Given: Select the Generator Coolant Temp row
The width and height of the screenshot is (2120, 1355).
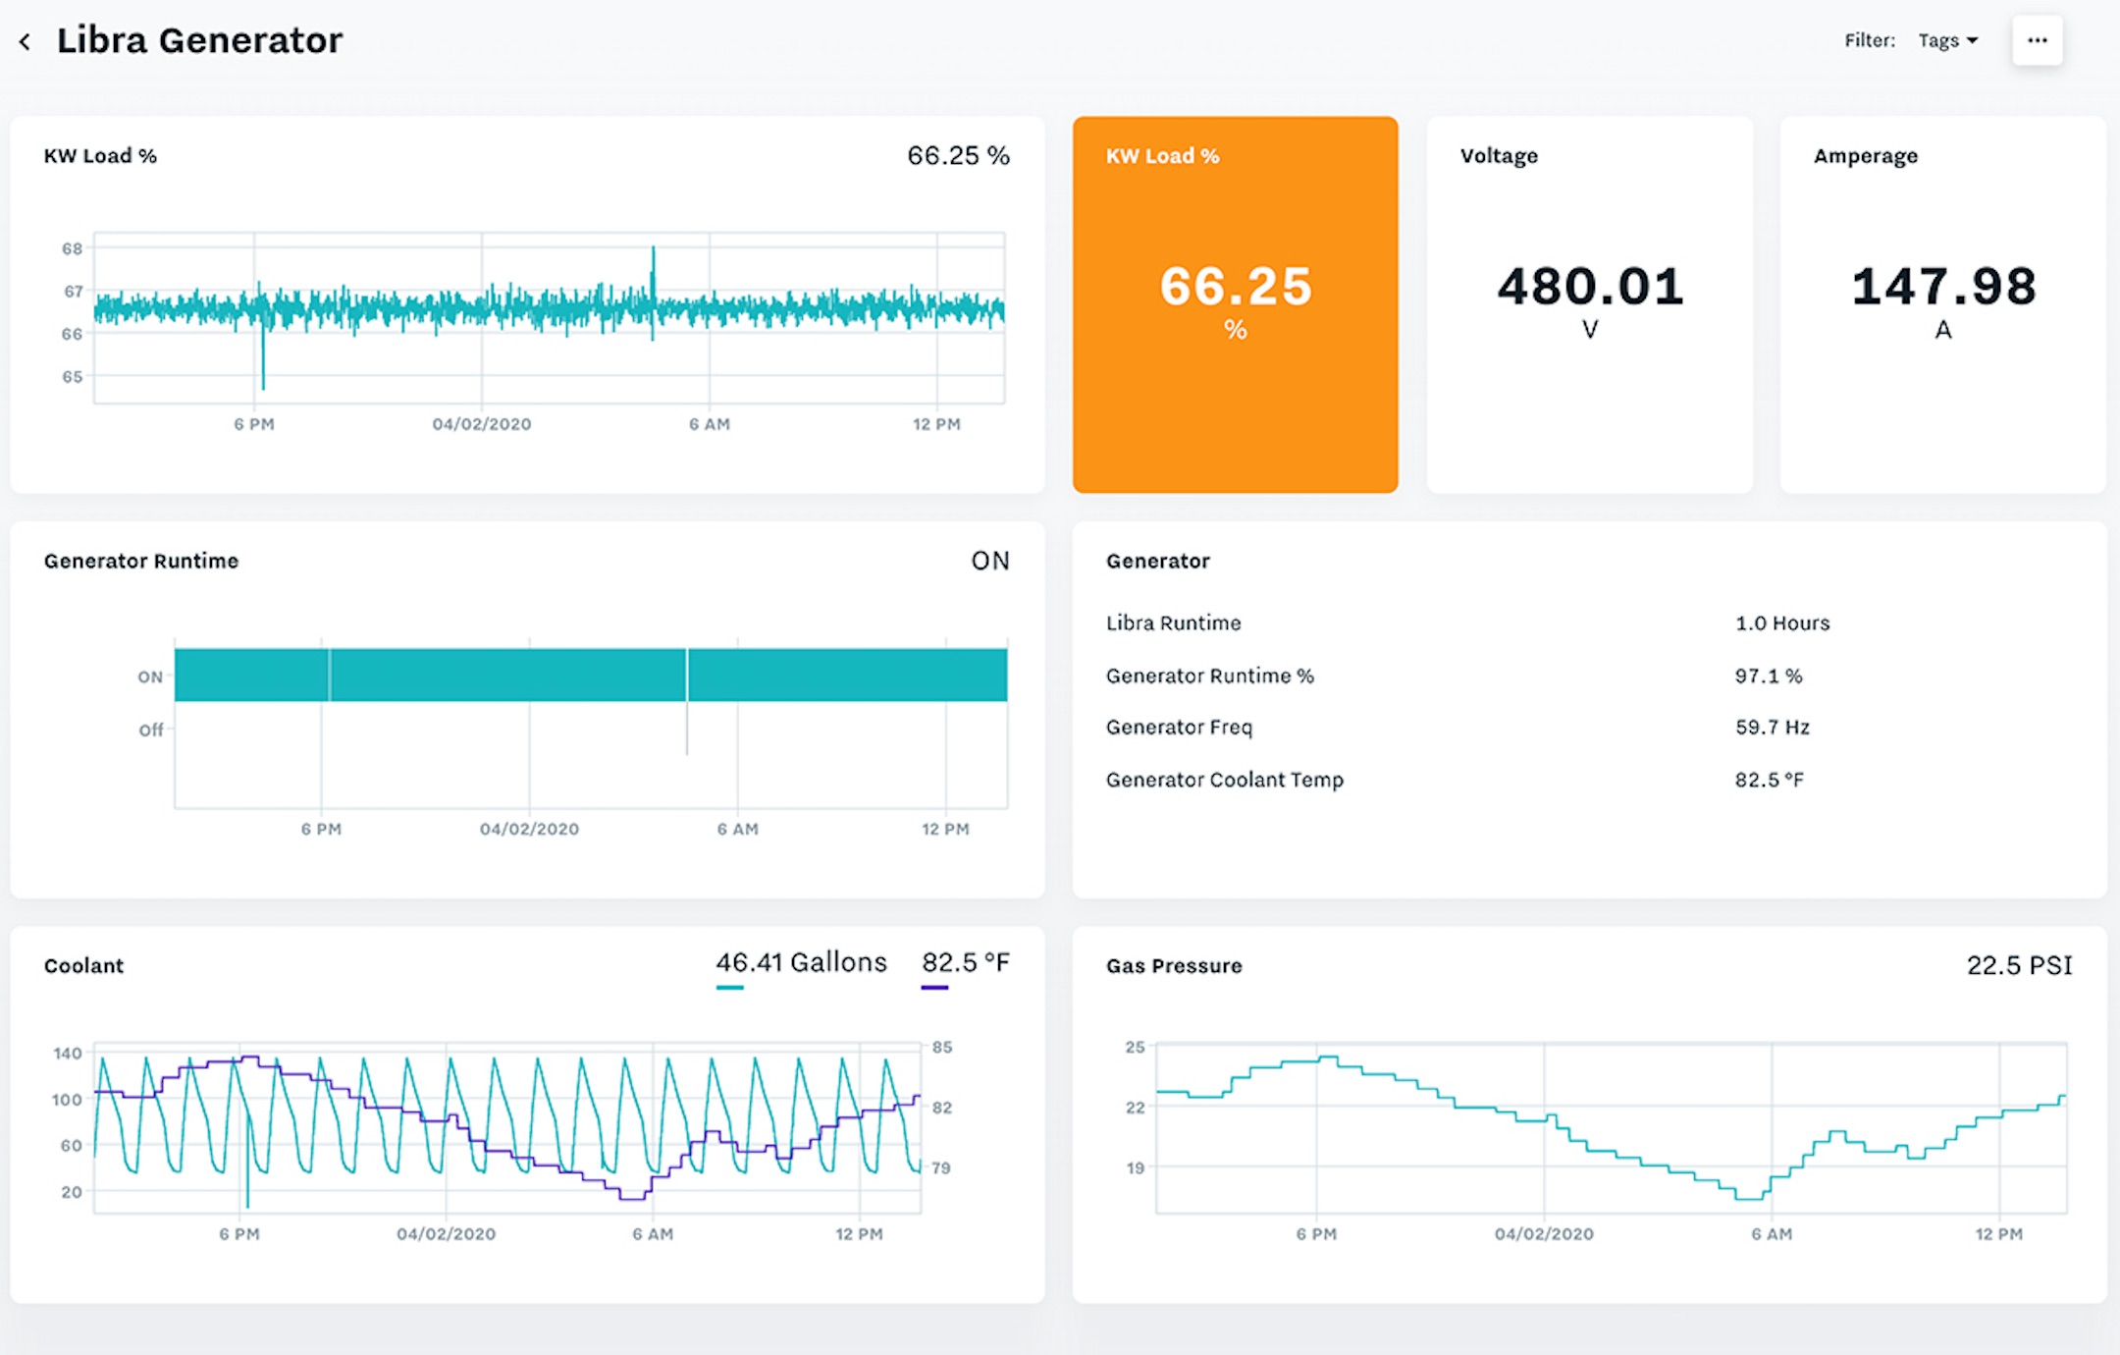Looking at the screenshot, I should (x=1589, y=780).
